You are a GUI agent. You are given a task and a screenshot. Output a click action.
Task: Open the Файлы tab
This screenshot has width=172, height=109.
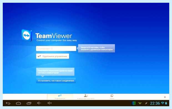(x=112, y=97)
